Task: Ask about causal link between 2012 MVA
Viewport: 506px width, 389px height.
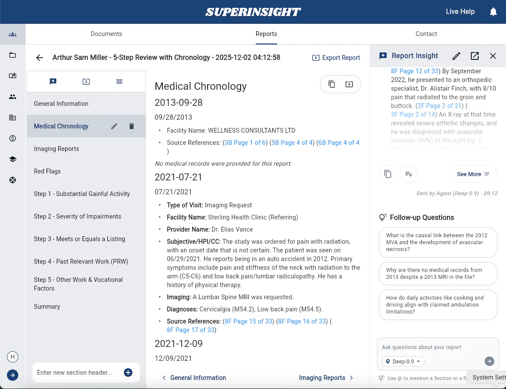Action: click(x=437, y=242)
